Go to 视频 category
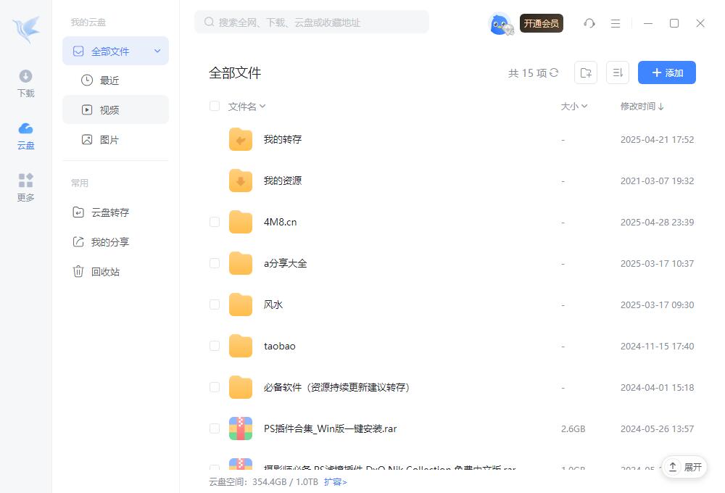The height and width of the screenshot is (493, 725). click(x=109, y=110)
